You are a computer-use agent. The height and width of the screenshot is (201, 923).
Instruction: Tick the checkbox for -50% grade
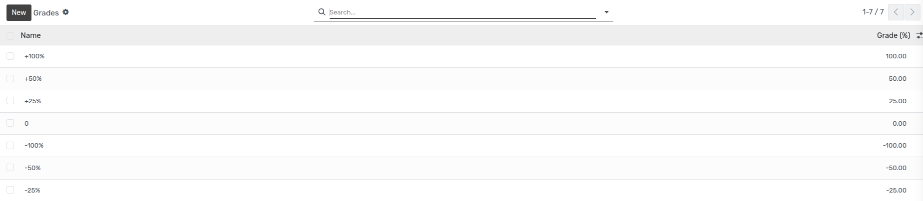10,168
